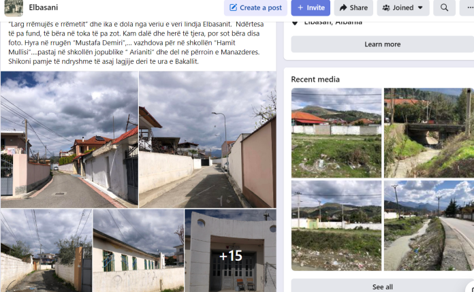Expand the Joined dropdown arrow
474x292 pixels.
tap(420, 8)
